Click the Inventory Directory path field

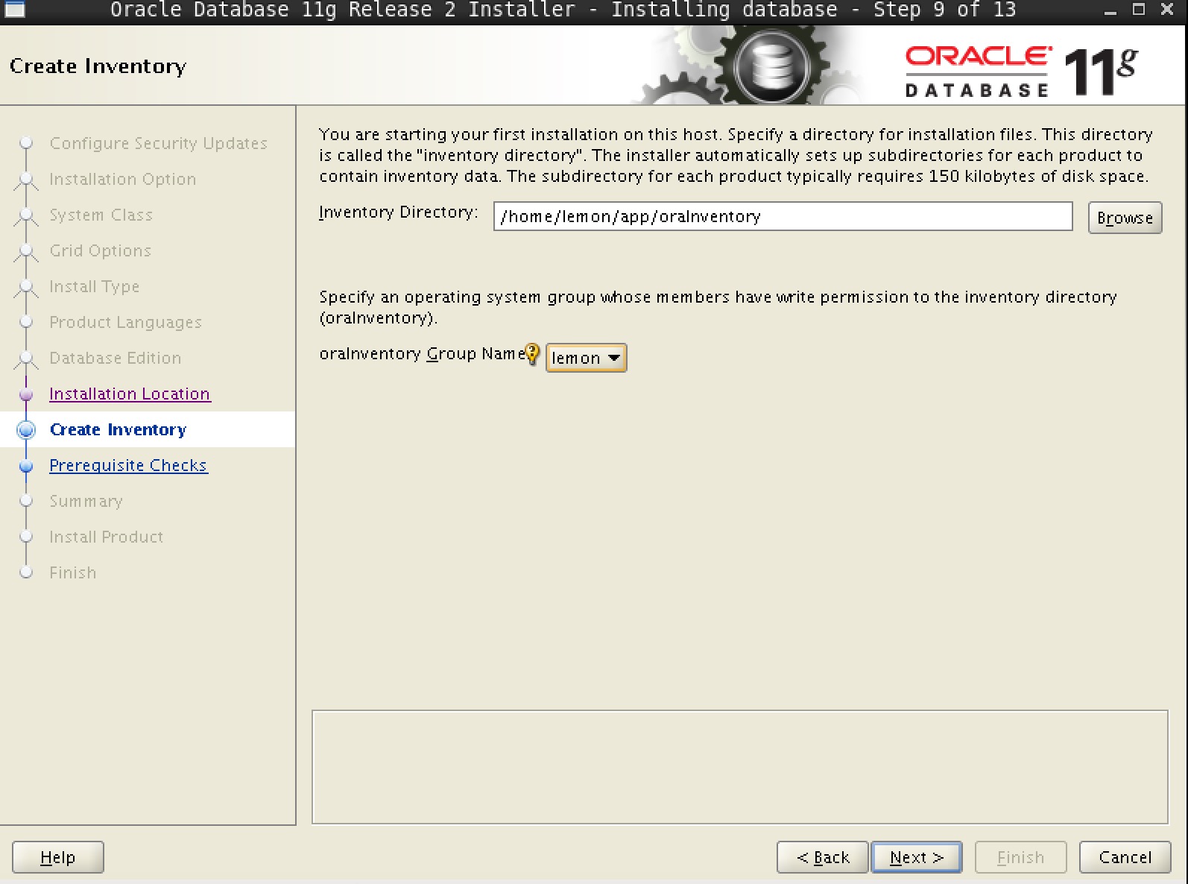coord(783,216)
